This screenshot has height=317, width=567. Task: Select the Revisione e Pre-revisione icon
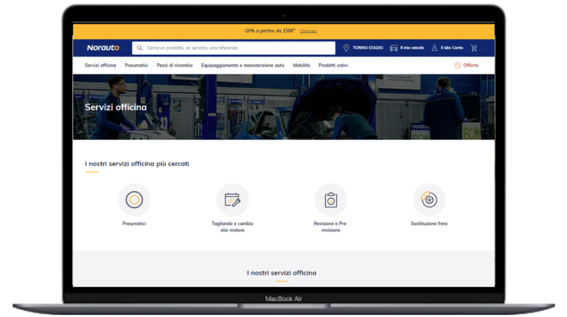coord(331,200)
